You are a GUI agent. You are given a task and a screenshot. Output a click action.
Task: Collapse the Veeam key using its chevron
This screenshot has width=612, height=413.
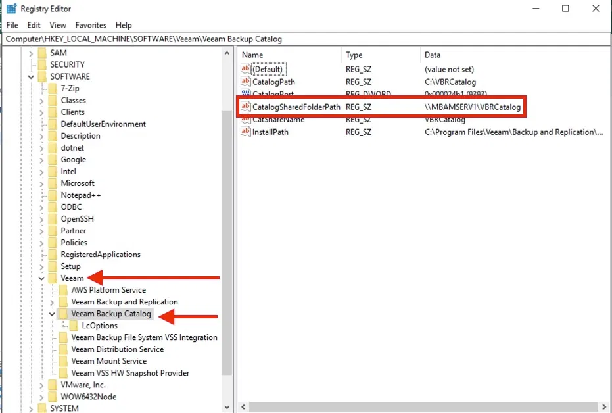(42, 279)
